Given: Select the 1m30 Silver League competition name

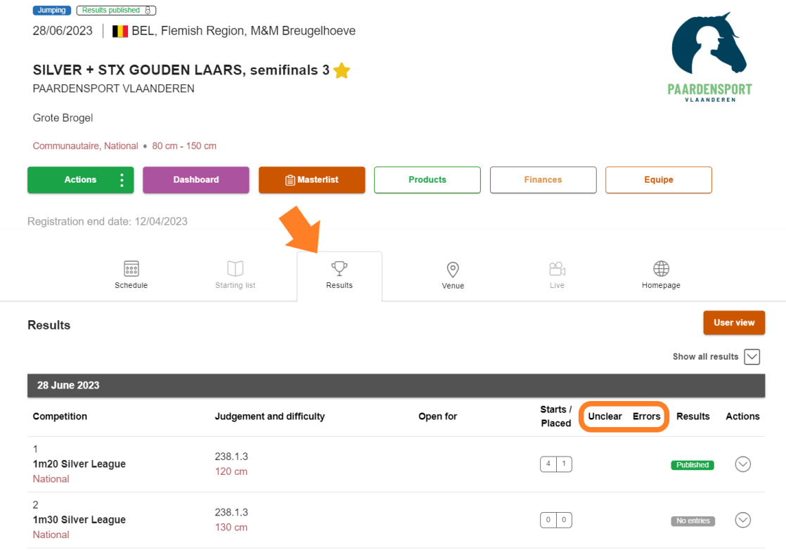Looking at the screenshot, I should pyautogui.click(x=79, y=520).
